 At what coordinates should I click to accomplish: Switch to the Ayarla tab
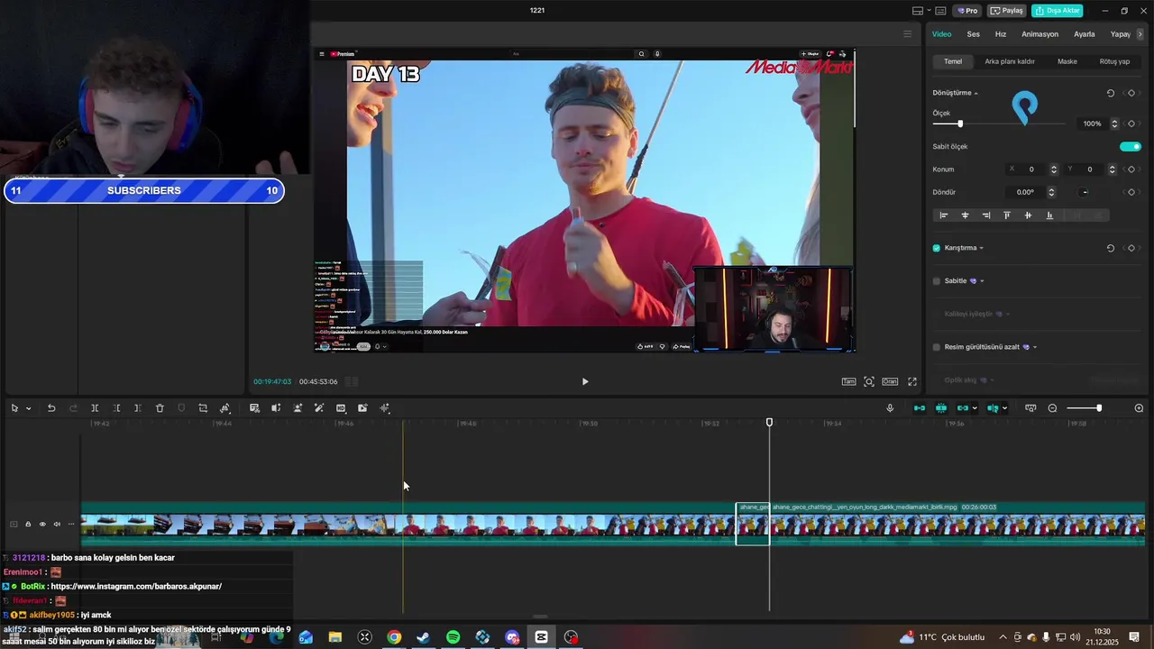pos(1085,34)
